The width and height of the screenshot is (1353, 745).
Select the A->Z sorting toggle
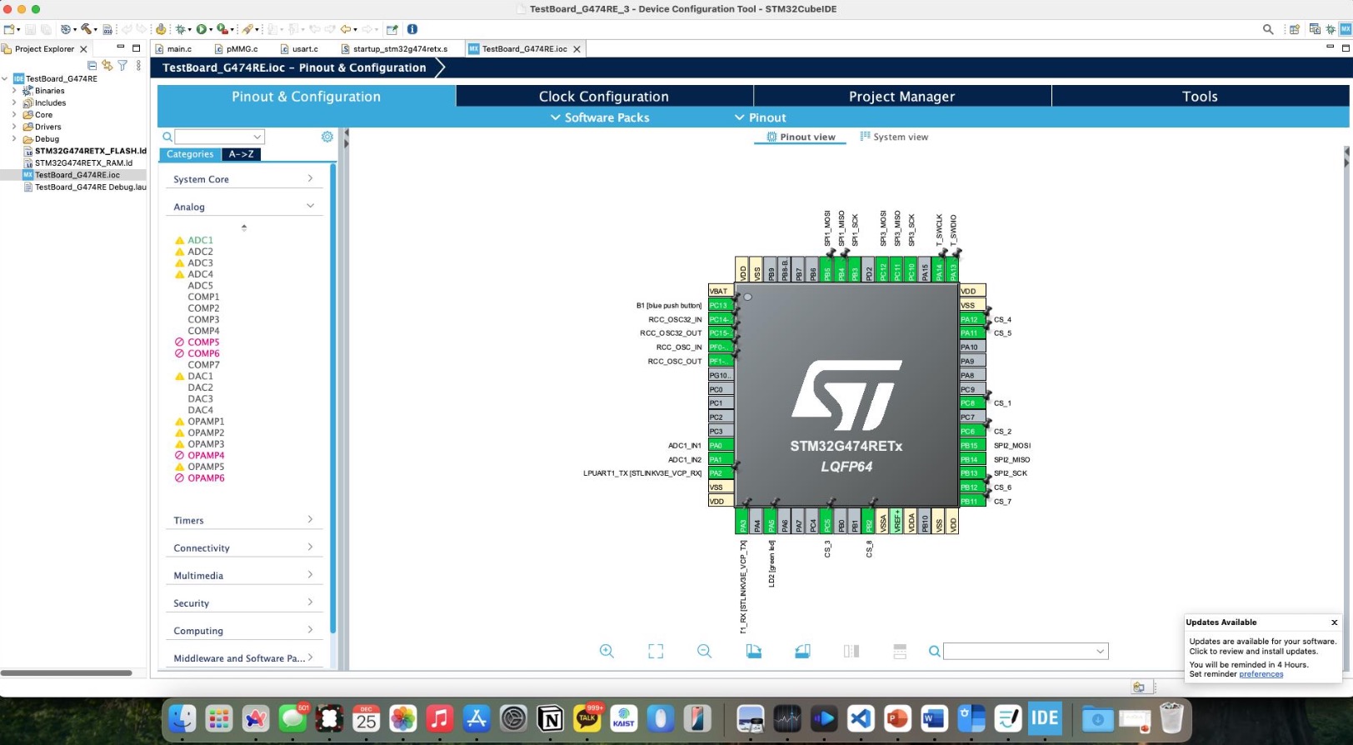pos(242,154)
